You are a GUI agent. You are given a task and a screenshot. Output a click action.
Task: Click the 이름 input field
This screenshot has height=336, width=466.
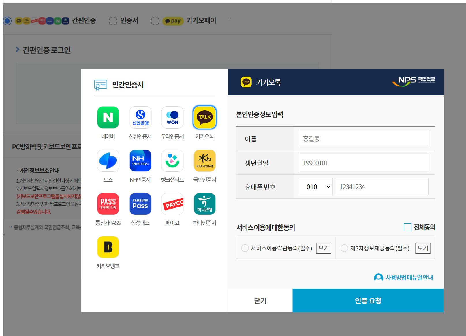[363, 139]
